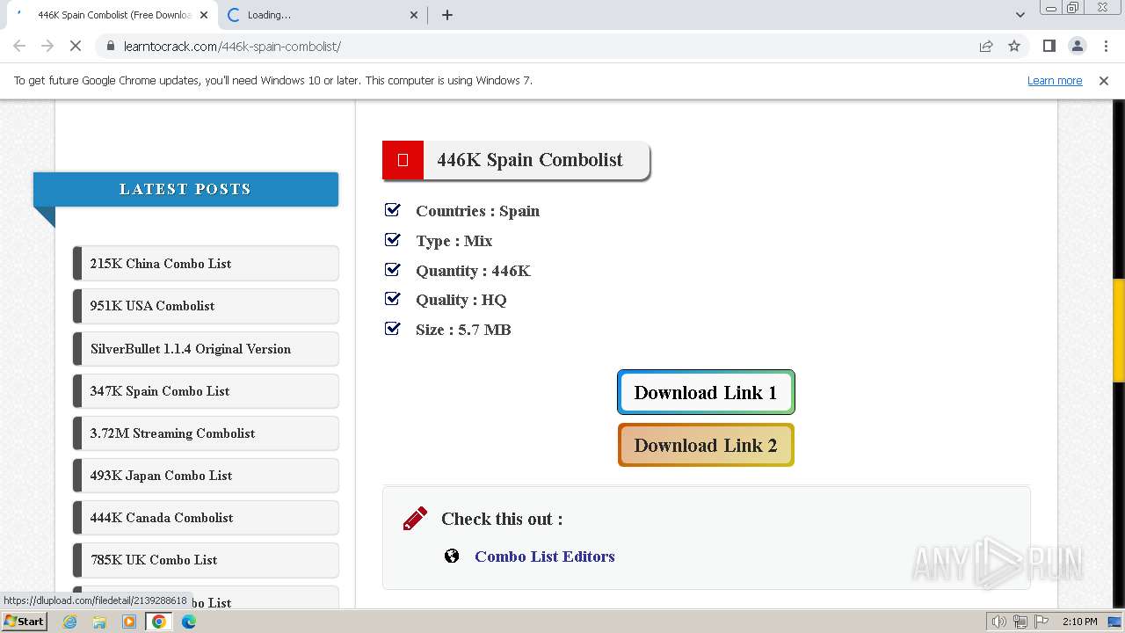Open a new tab with plus
The height and width of the screenshot is (633, 1125).
pos(447,15)
